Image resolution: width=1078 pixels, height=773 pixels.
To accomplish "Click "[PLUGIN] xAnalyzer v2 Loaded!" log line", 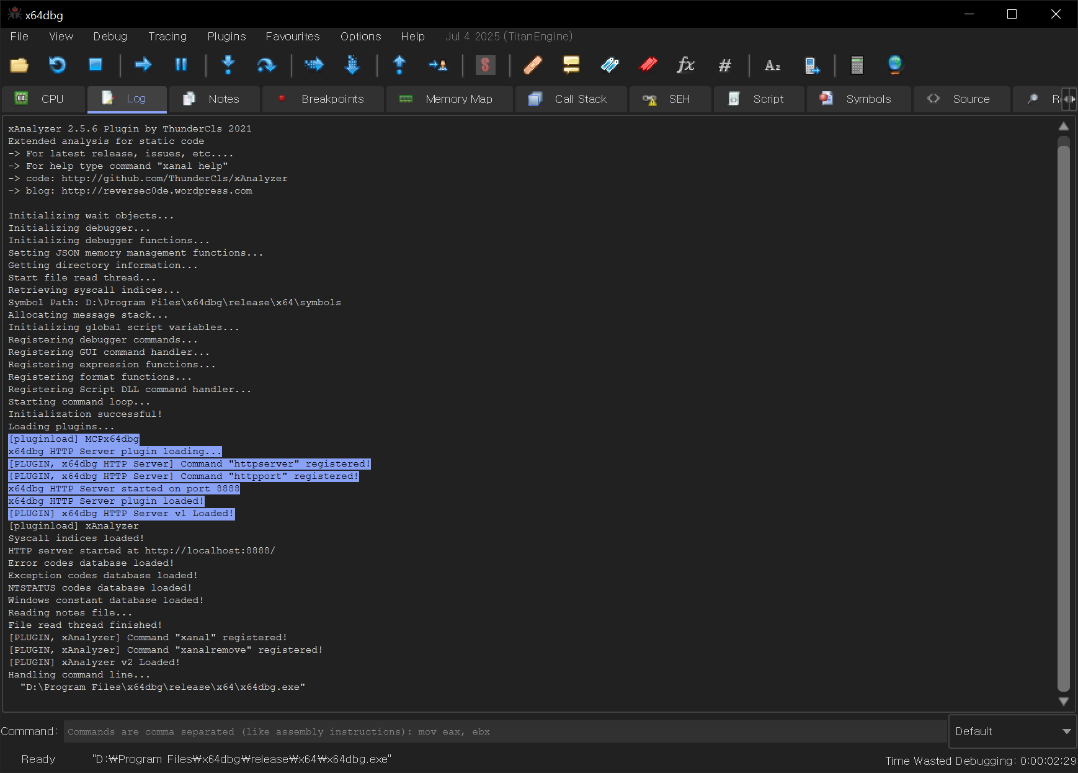I will pos(94,662).
